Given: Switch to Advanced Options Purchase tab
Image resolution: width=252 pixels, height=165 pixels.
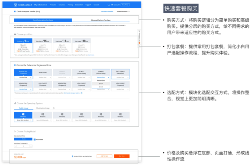Looking at the screenshot, I should (x=101, y=20).
